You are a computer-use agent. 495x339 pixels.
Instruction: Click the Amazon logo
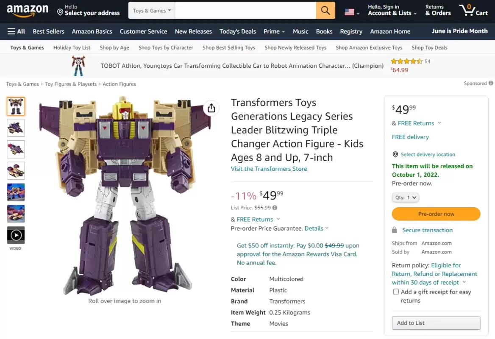[x=28, y=11]
